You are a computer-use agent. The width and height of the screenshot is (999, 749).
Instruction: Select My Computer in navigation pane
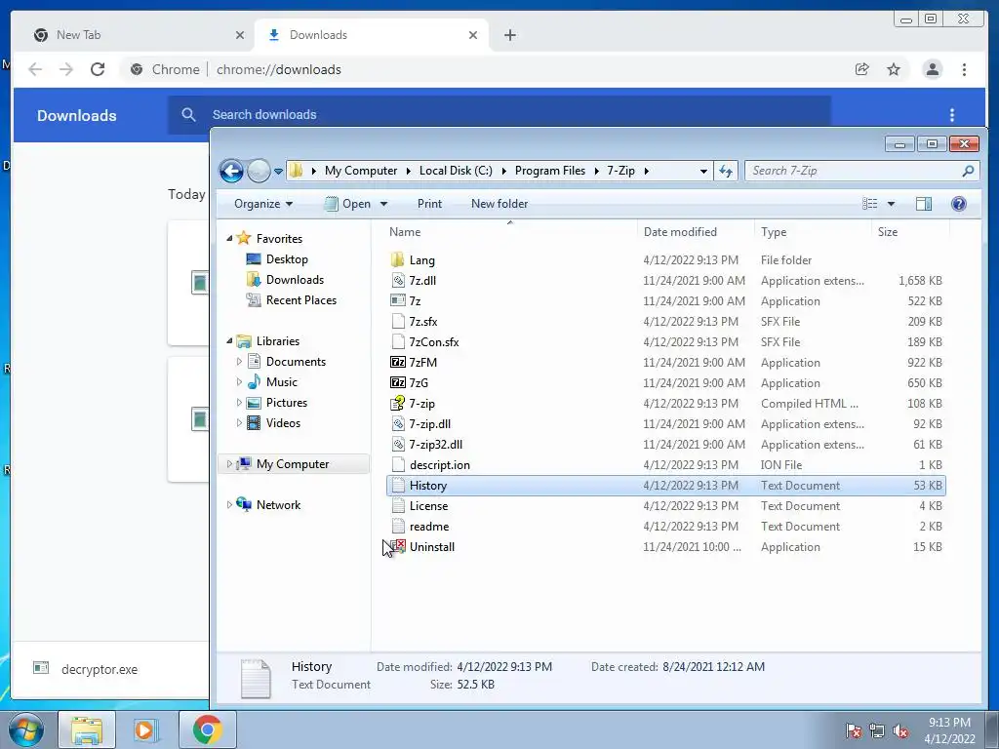point(293,463)
